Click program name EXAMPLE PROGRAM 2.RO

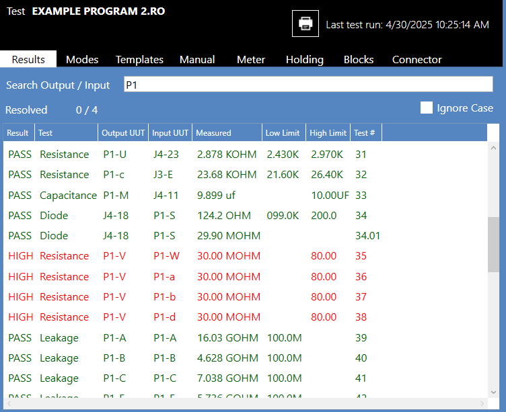point(98,11)
